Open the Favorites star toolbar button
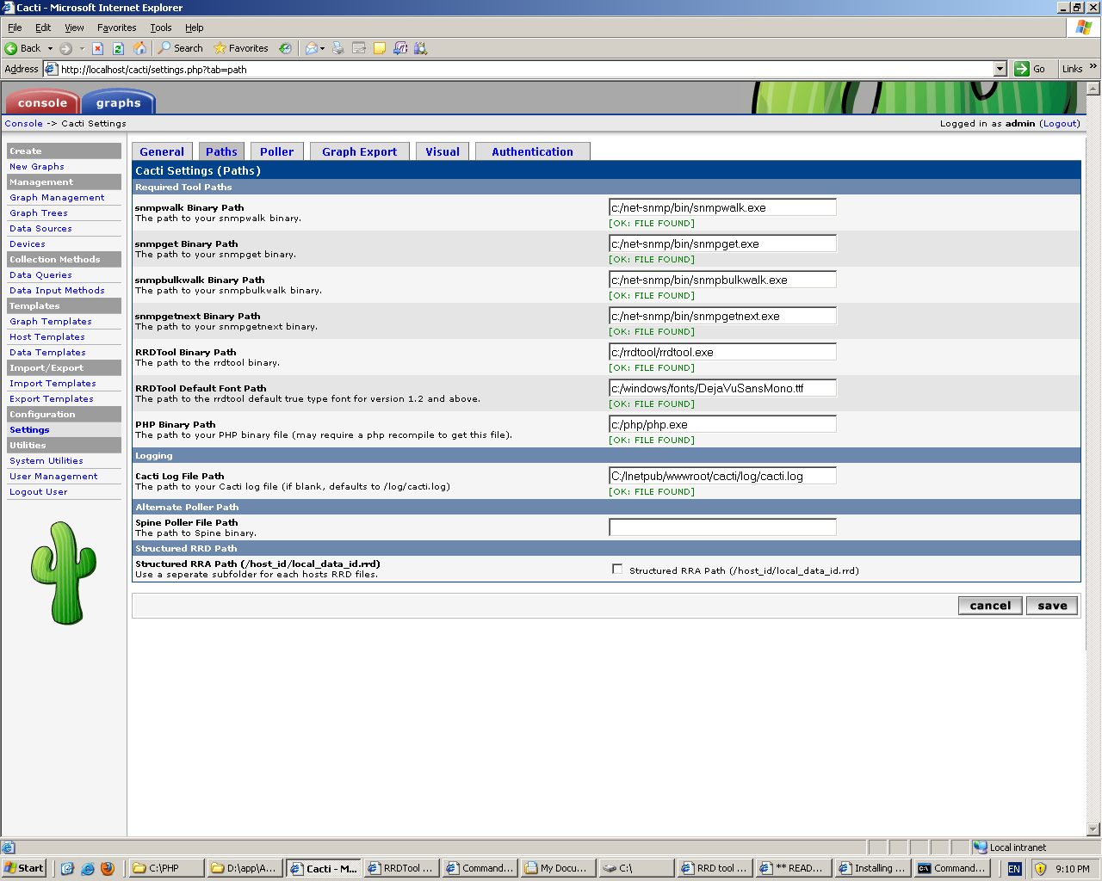 241,48
